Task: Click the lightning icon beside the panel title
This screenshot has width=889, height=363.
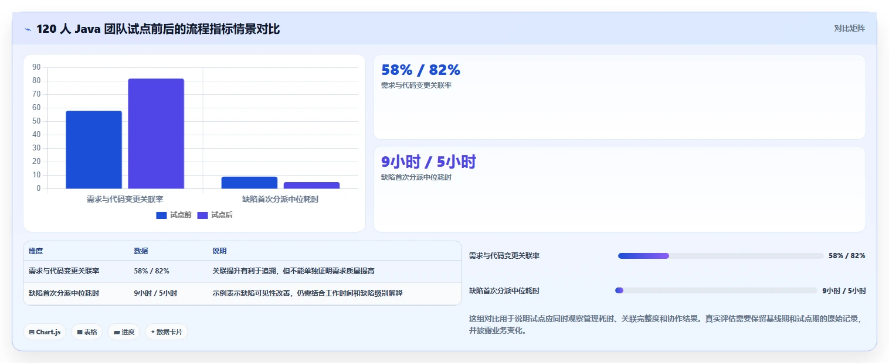Action: 28,29
